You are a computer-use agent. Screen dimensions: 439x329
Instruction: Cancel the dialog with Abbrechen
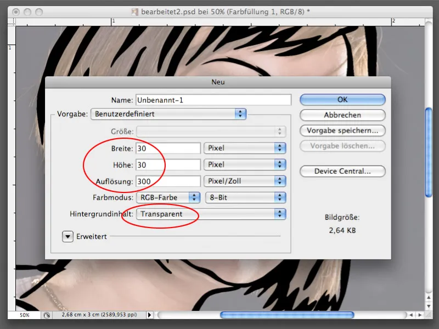point(342,115)
